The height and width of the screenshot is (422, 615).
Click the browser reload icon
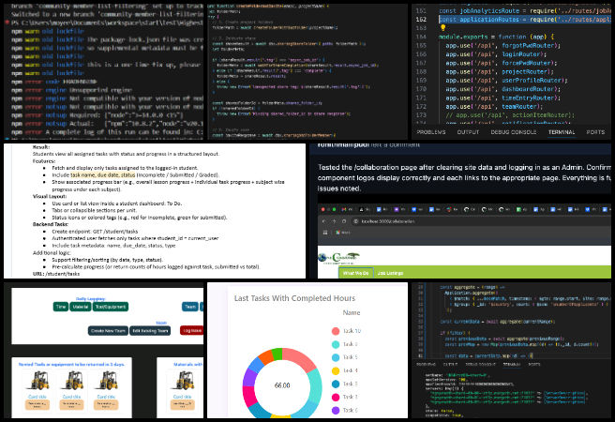pyautogui.click(x=343, y=221)
